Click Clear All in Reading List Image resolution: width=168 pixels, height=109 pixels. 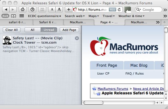click(x=11, y=30)
